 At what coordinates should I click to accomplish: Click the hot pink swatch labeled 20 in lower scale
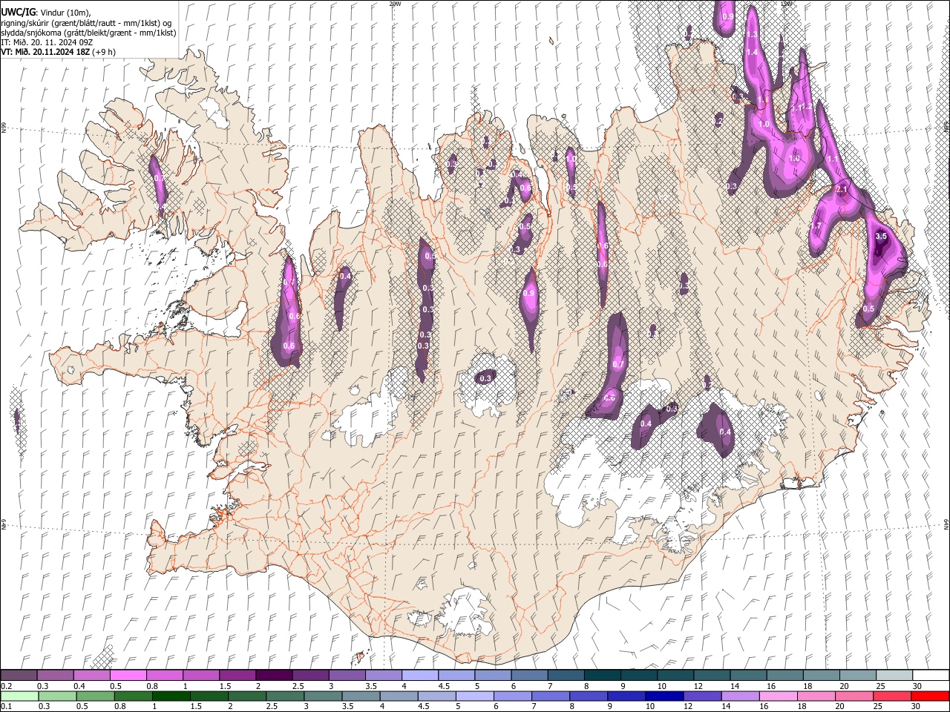854,696
